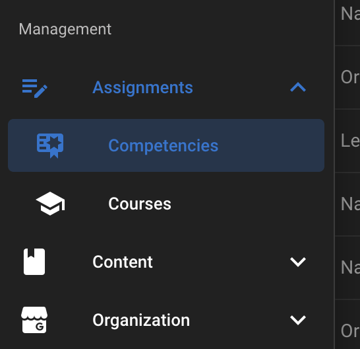The image size is (360, 349).
Task: Collapse the Assignments section chevron
Action: coord(298,87)
